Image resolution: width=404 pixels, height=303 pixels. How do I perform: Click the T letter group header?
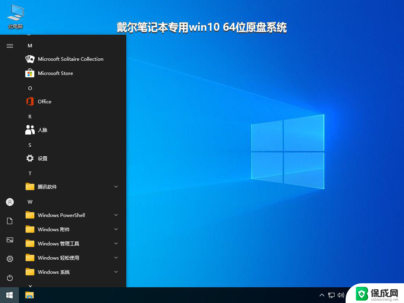click(x=30, y=174)
